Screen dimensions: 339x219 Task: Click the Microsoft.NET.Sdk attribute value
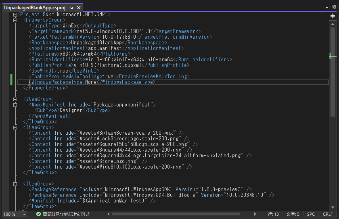click(x=81, y=15)
